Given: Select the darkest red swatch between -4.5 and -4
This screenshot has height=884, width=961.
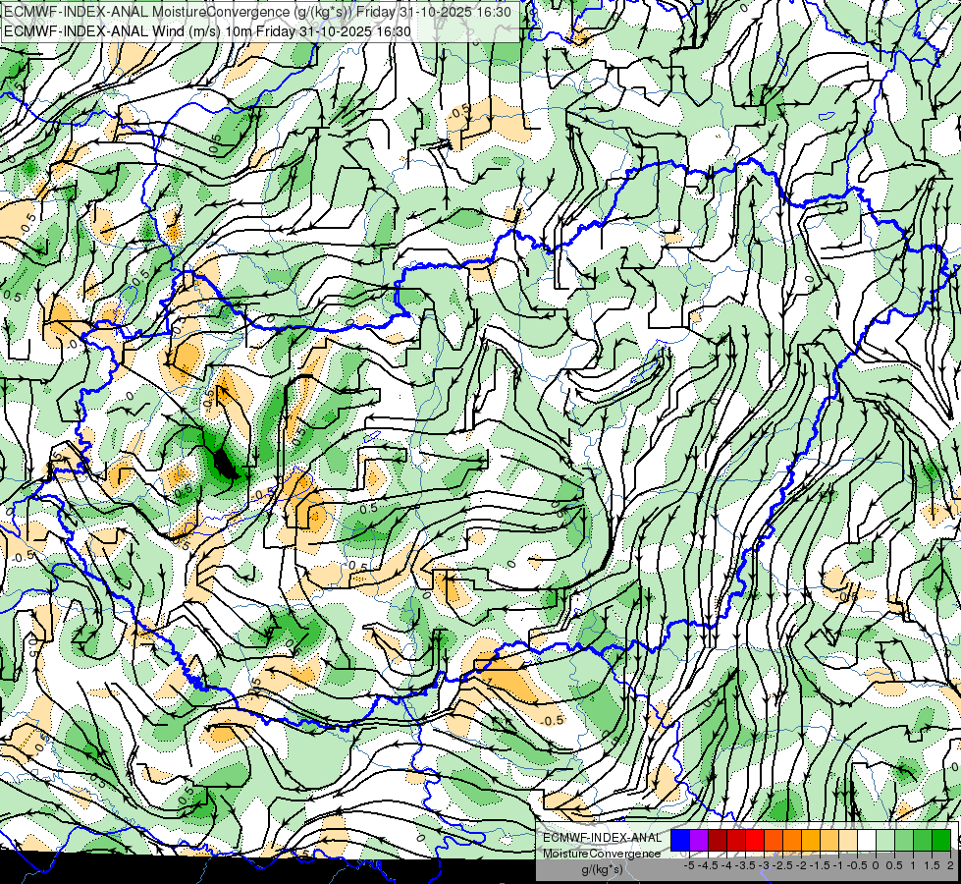Looking at the screenshot, I should tap(718, 841).
